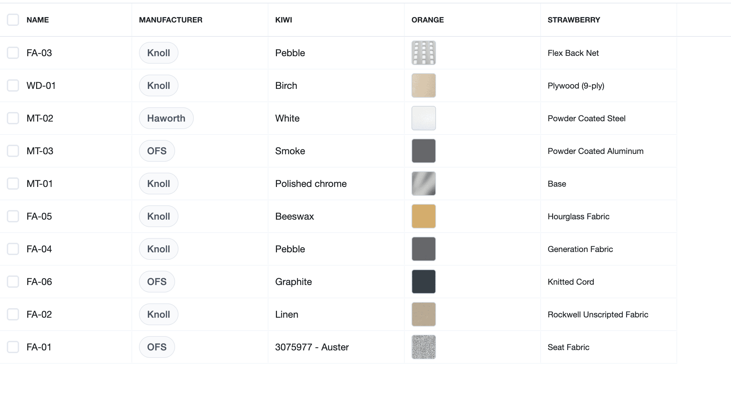Open the Powder Coated Aluminum cell

click(595, 151)
